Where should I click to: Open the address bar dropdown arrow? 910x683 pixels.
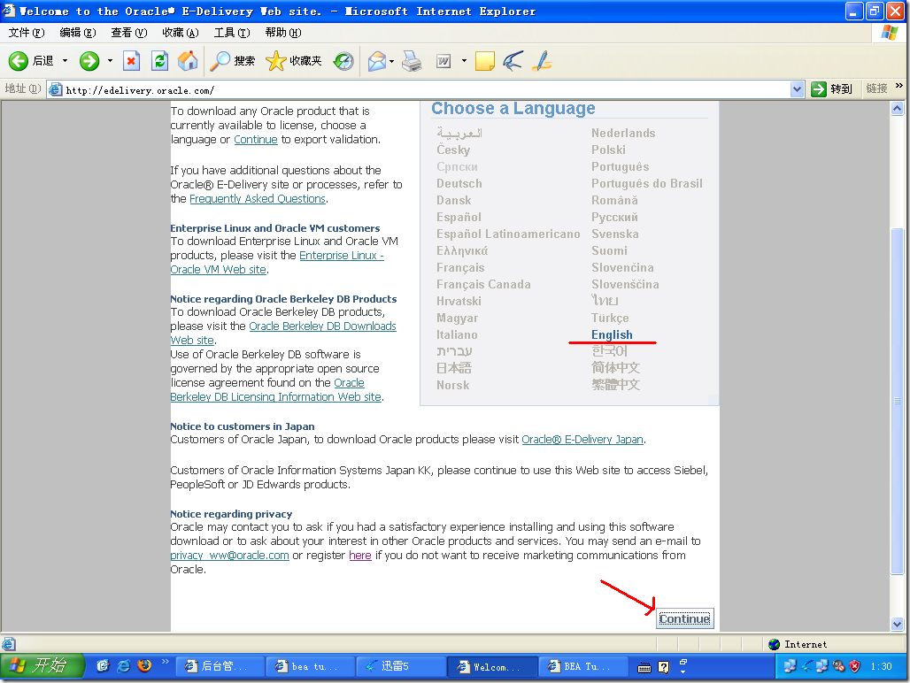tap(796, 89)
